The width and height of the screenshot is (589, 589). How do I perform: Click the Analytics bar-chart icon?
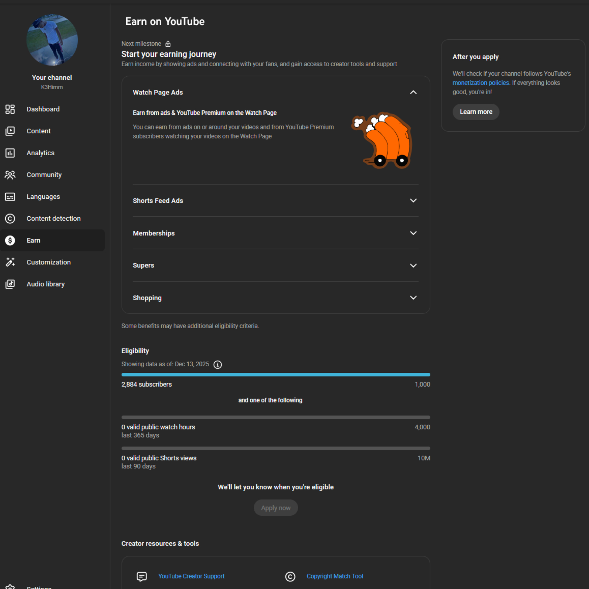[x=10, y=153]
